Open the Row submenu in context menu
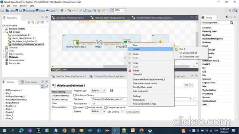This screenshot has width=239, height=134. 151,45
